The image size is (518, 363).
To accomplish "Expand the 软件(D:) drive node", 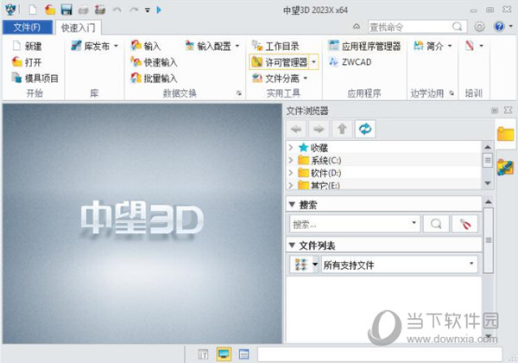I will pyautogui.click(x=291, y=173).
